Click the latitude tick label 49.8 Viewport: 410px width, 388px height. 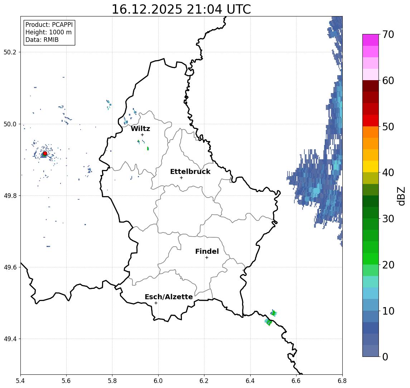(10, 195)
